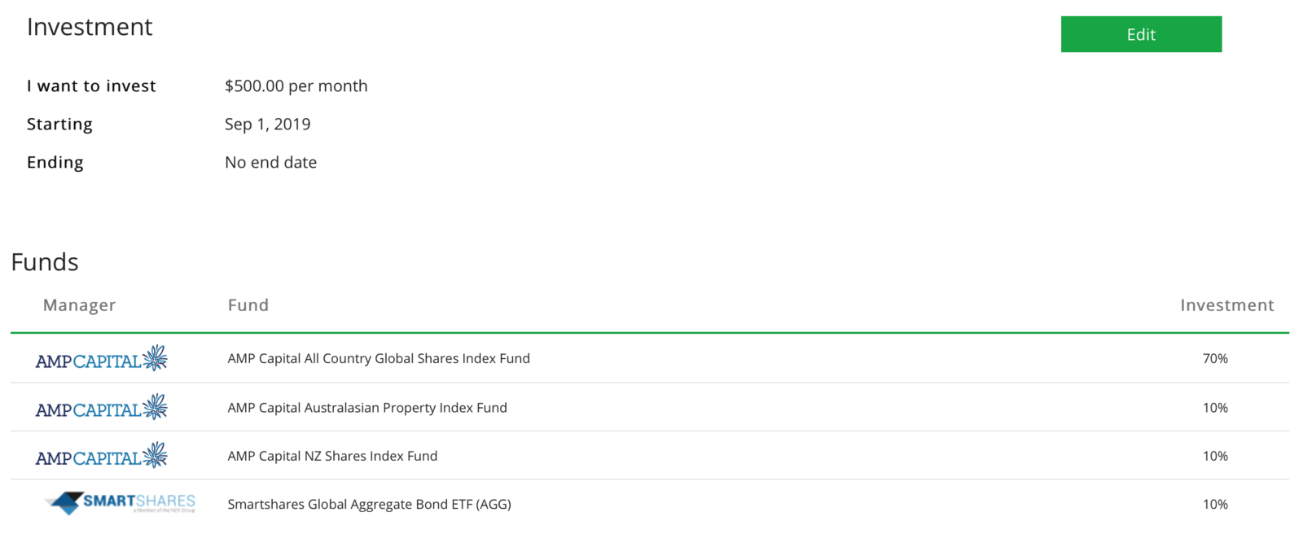
Task: Click the 70% allocation value
Action: (1217, 358)
